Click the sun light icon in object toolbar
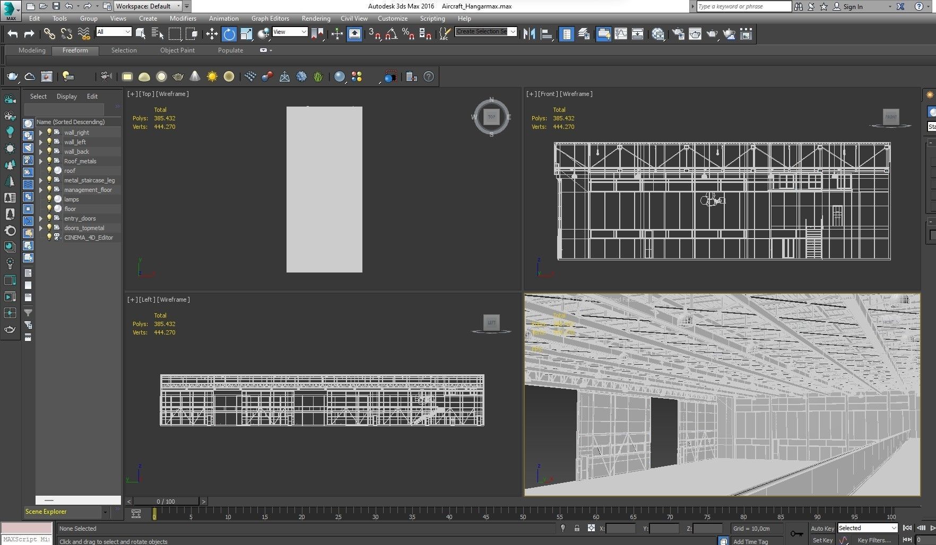Viewport: 936px width, 545px height. pyautogui.click(x=212, y=77)
